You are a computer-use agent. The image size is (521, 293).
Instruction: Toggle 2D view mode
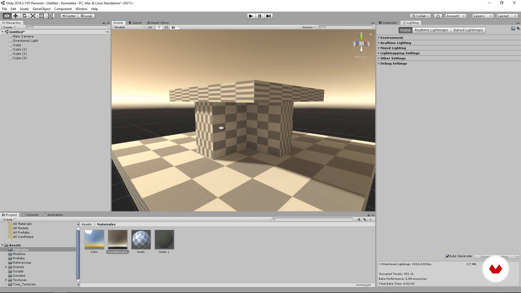[150, 27]
